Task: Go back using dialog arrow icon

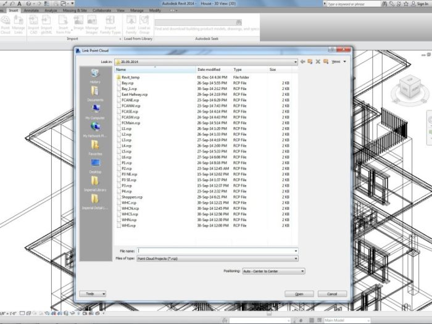Action: coord(302,62)
